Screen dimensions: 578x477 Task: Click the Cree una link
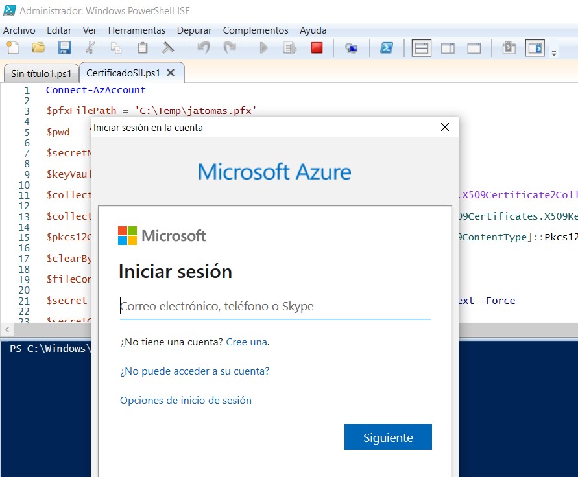[x=247, y=342]
